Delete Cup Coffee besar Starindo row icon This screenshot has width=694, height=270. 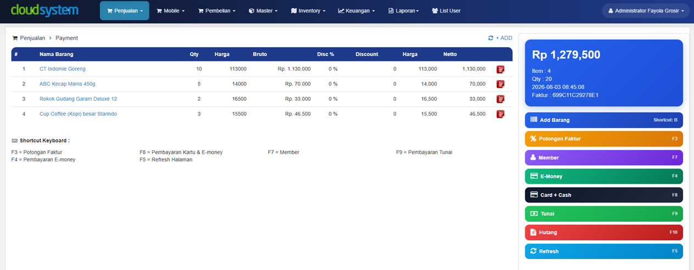(x=500, y=114)
